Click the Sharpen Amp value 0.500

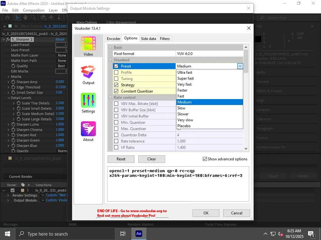click(60, 82)
